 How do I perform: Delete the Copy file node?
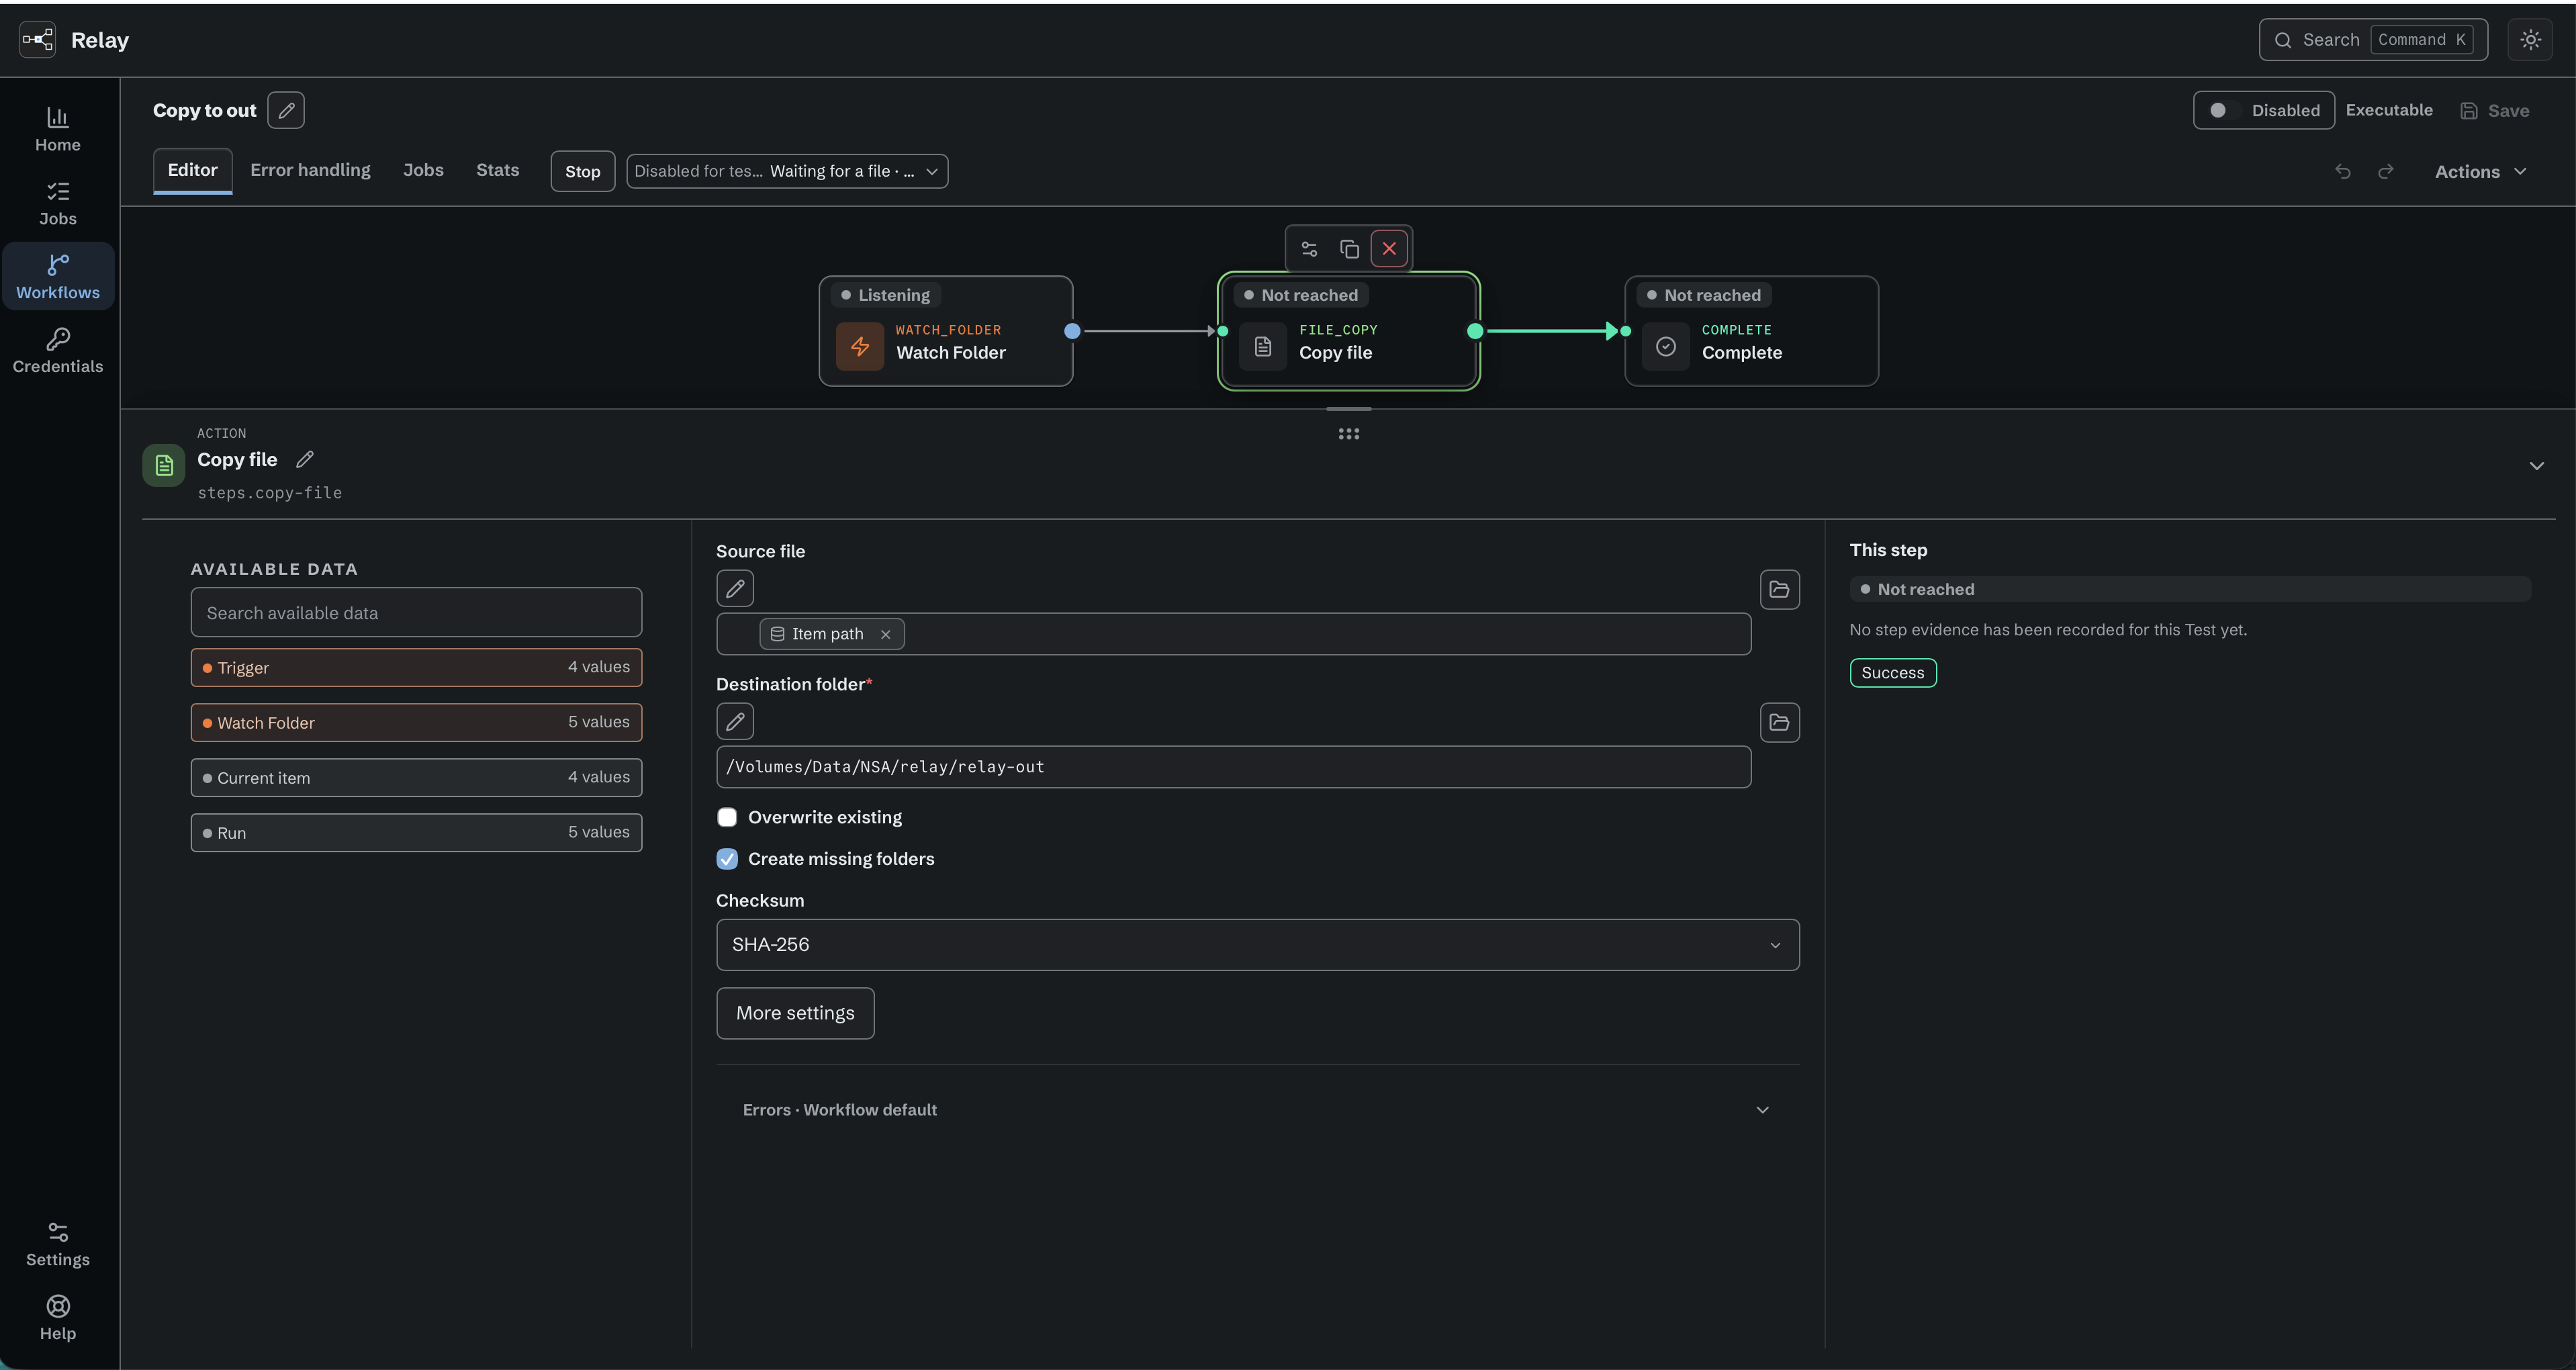[1389, 249]
